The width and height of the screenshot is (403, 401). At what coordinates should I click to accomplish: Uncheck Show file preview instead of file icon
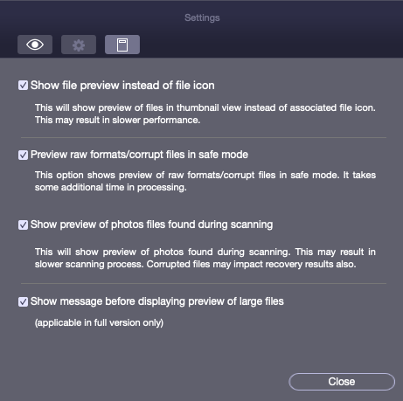pos(23,86)
